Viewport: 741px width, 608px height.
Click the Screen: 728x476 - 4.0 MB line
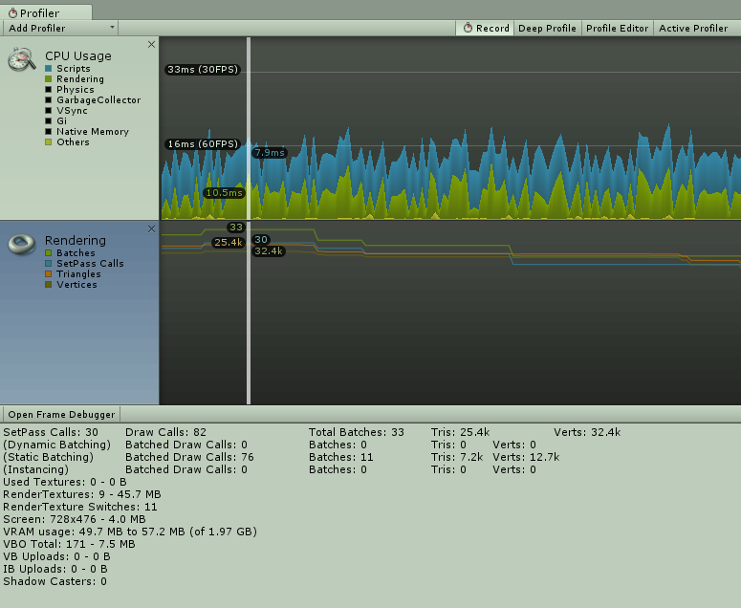tap(75, 519)
